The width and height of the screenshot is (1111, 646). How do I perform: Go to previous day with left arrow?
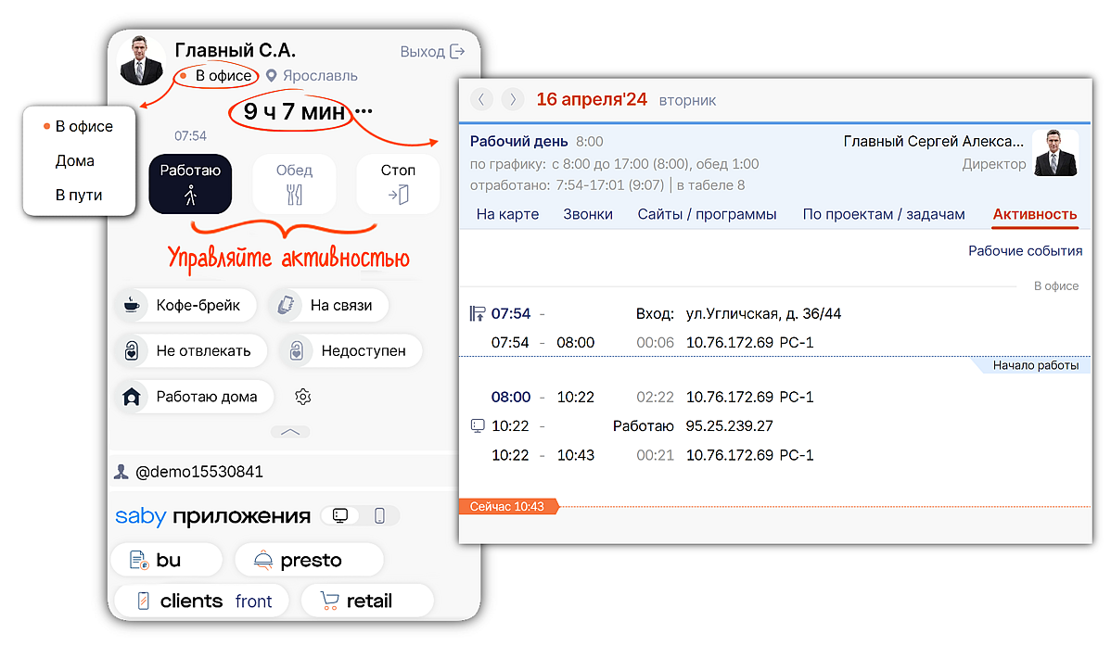coord(480,99)
